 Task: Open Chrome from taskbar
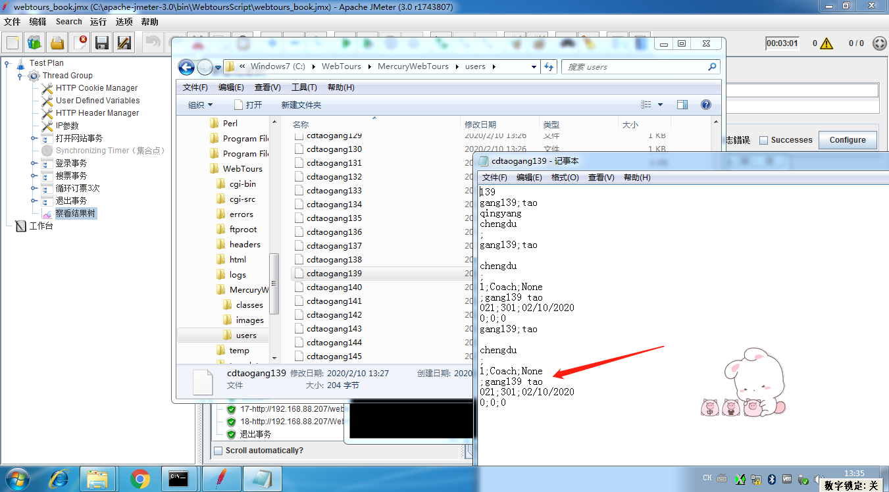(140, 479)
